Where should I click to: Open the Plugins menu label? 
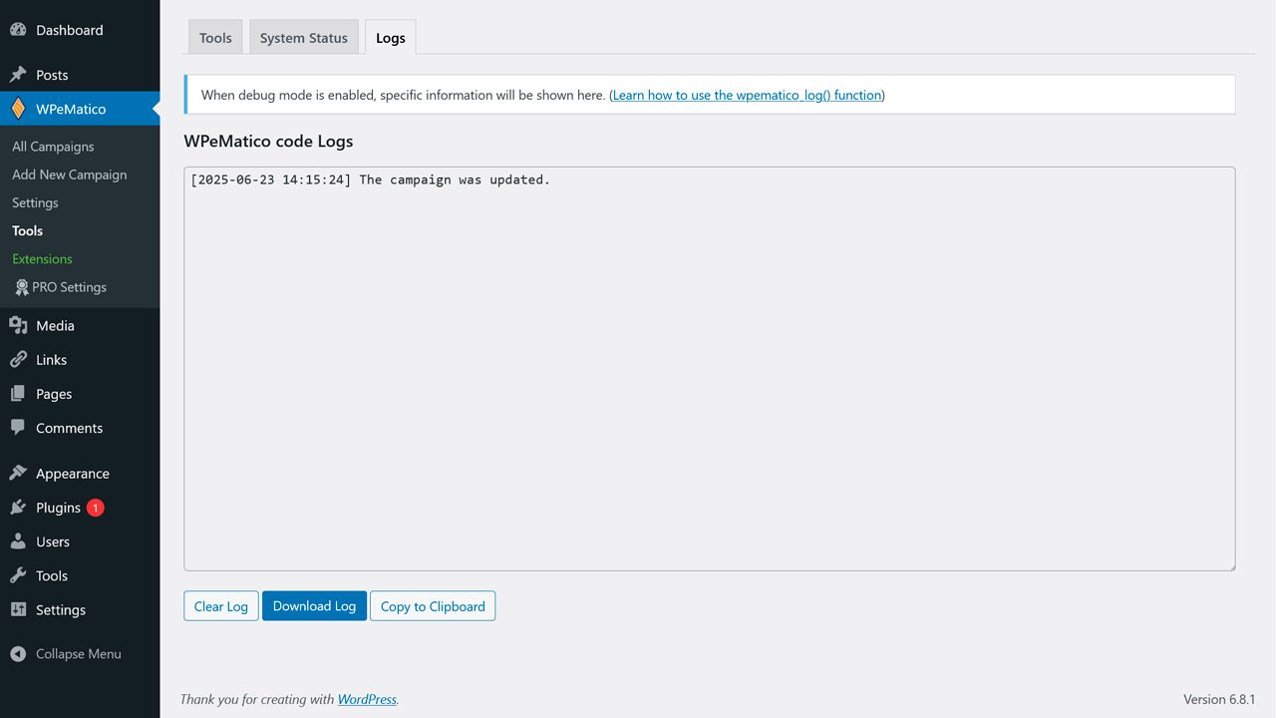(58, 508)
